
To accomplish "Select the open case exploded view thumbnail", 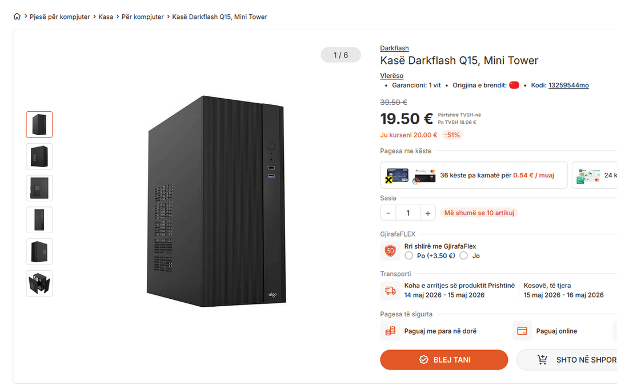I will point(39,283).
